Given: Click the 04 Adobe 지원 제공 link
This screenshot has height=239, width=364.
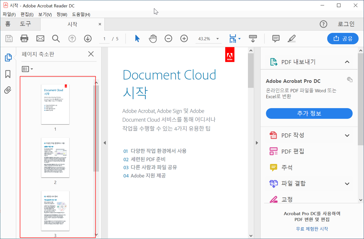Looking at the screenshot, I should [144, 176].
